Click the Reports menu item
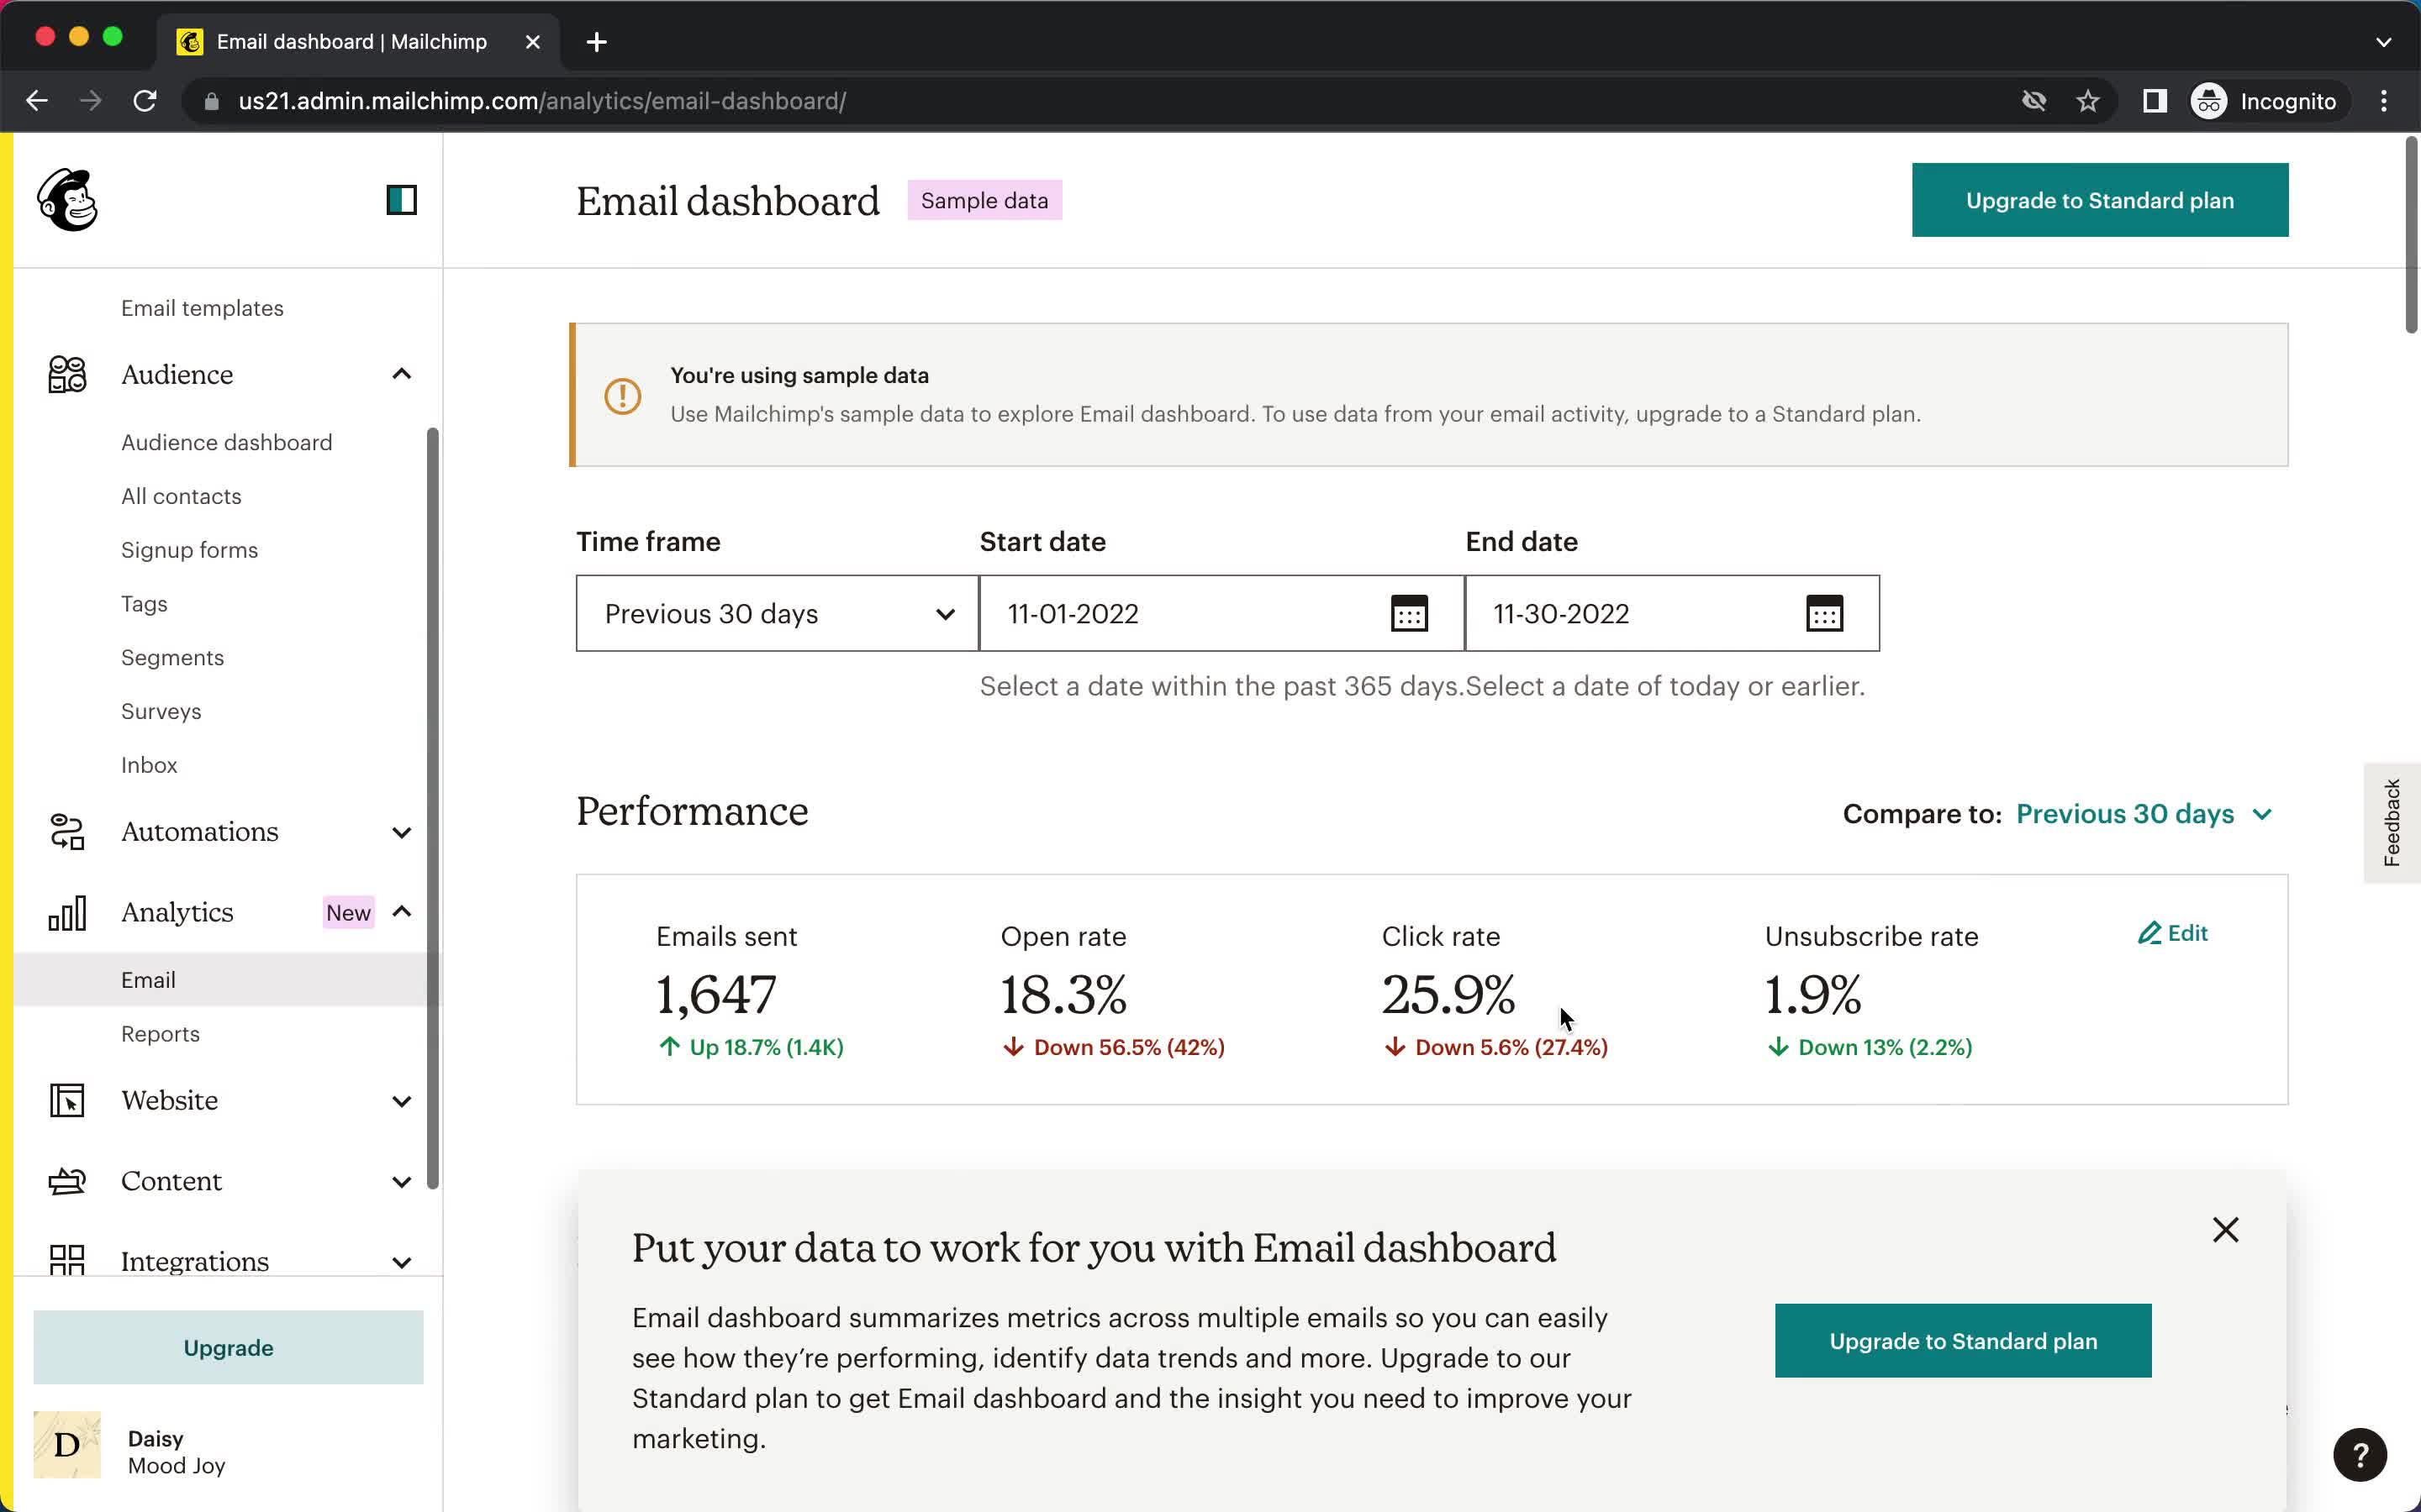 [x=161, y=1033]
